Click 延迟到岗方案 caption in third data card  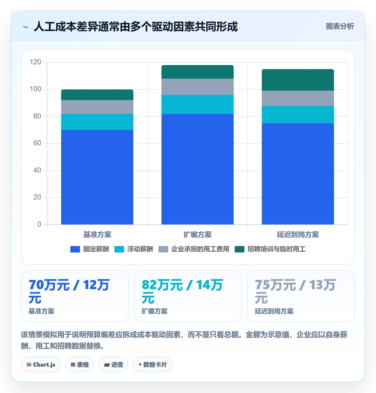(274, 311)
